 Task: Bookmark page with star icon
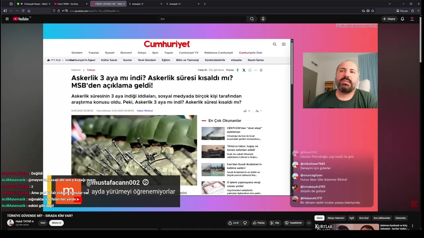pyautogui.click(x=373, y=11)
